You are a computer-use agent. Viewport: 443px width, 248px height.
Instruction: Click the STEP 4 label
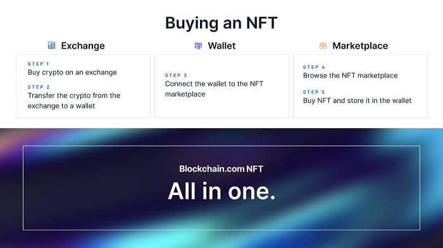(x=314, y=67)
